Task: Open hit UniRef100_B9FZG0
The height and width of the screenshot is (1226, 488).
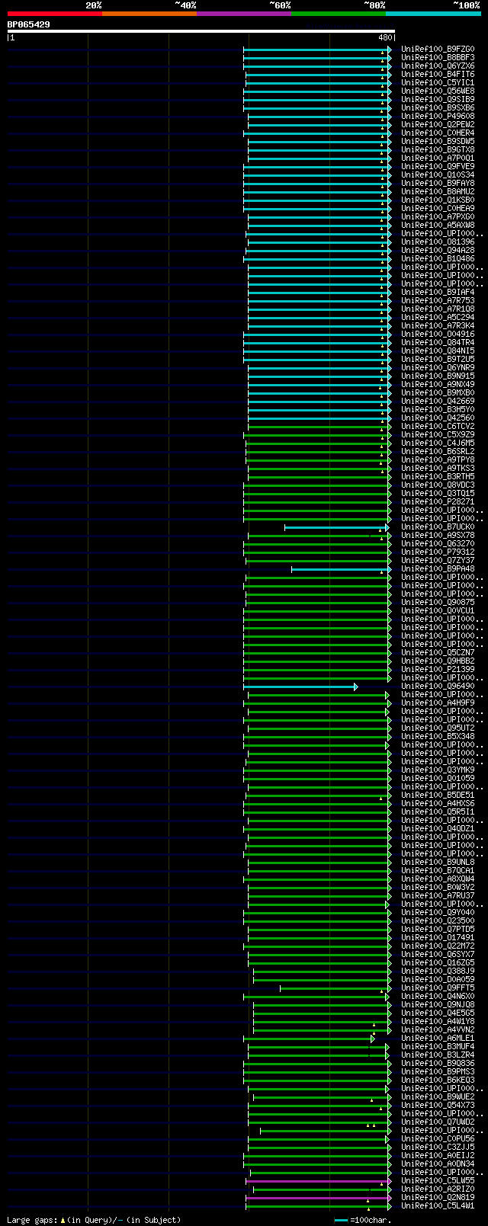Action: click(438, 50)
